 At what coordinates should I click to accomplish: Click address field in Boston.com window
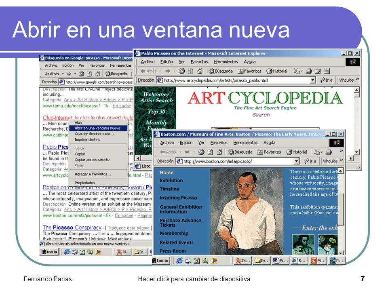238,161
